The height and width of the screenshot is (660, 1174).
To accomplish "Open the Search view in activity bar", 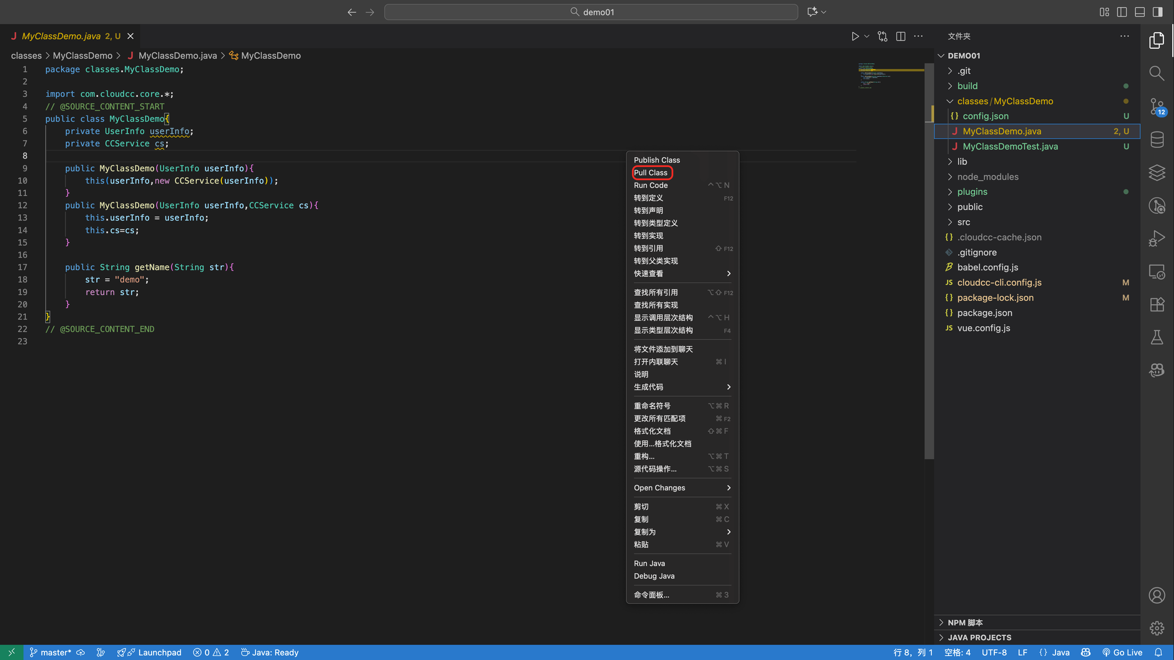I will point(1156,73).
